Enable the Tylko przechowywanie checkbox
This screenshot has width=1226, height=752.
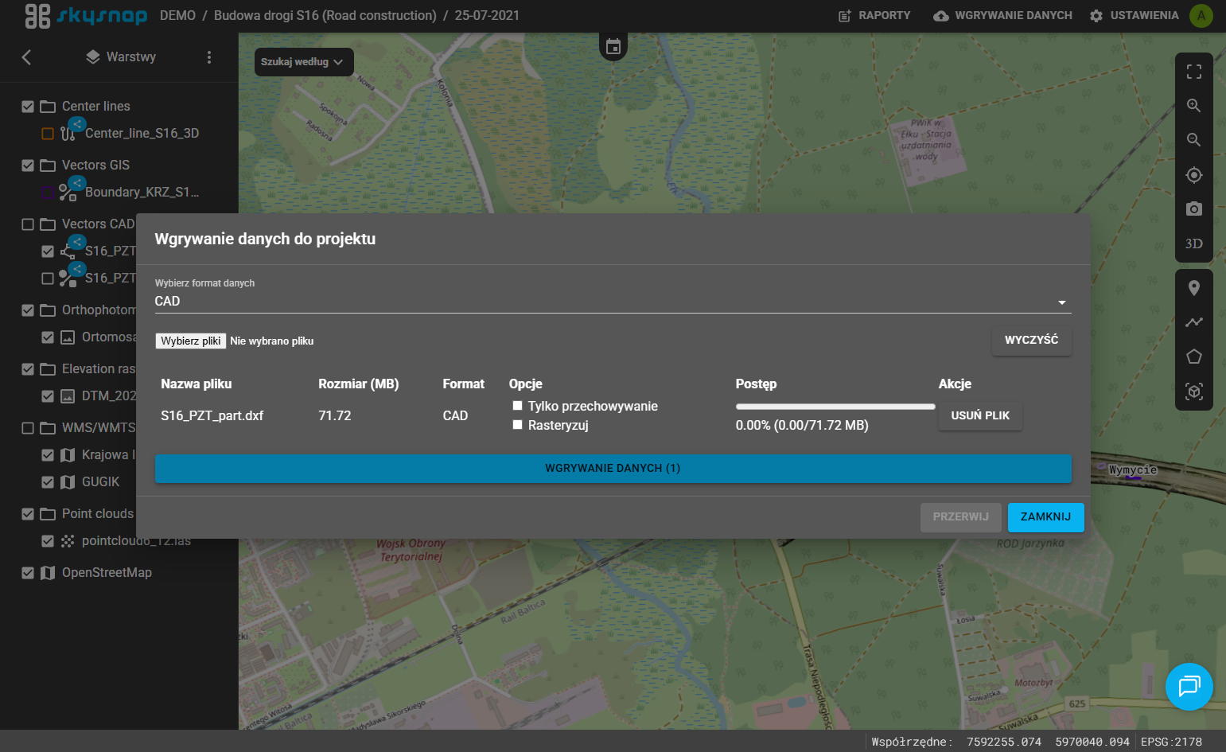[517, 406]
